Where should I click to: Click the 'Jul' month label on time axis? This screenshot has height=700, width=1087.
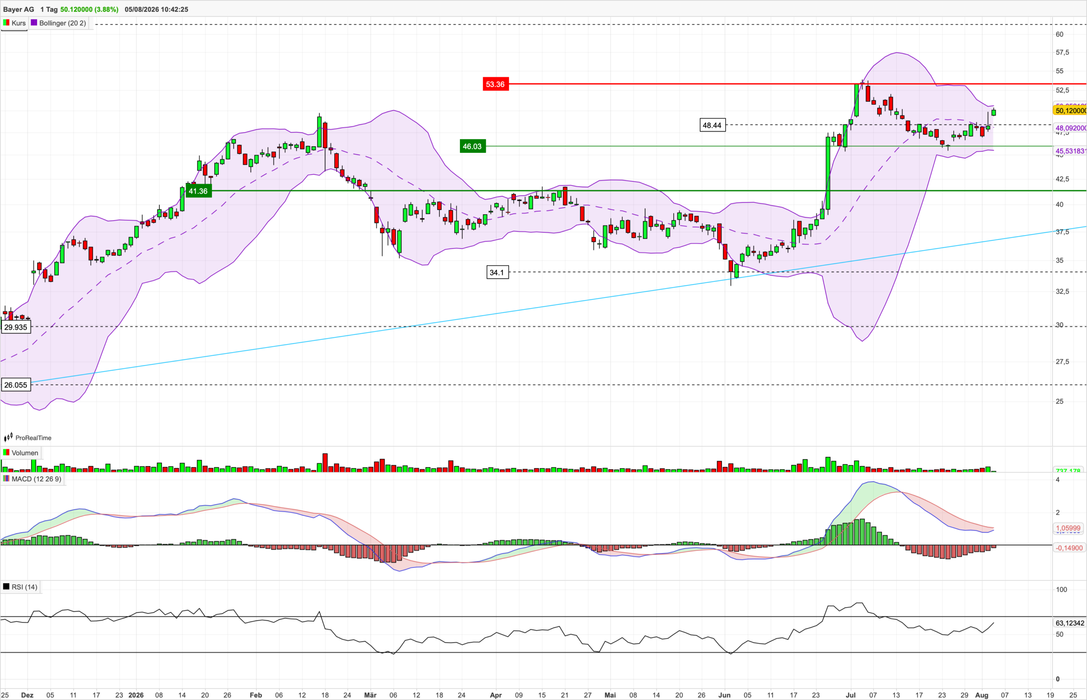click(850, 695)
